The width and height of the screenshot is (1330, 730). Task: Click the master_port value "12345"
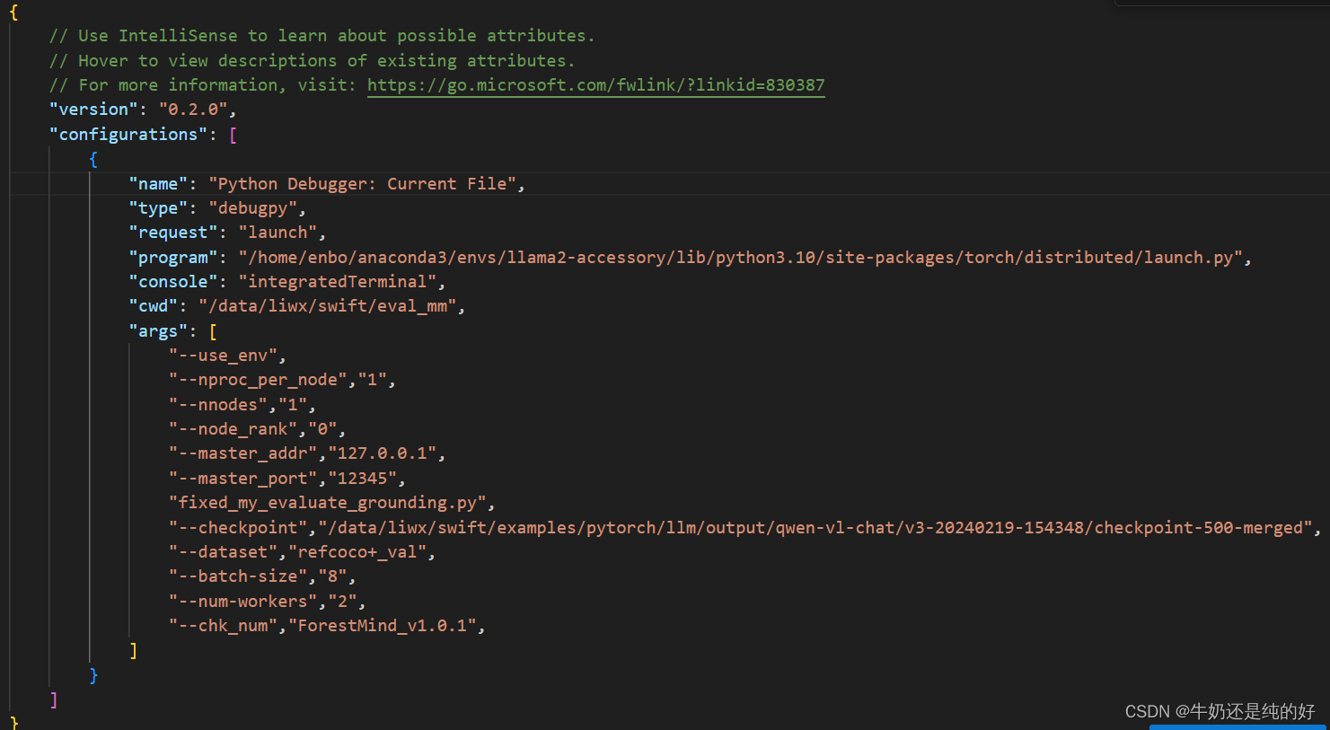click(363, 478)
